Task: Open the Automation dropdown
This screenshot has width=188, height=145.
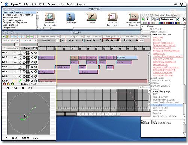Action: pos(11,40)
